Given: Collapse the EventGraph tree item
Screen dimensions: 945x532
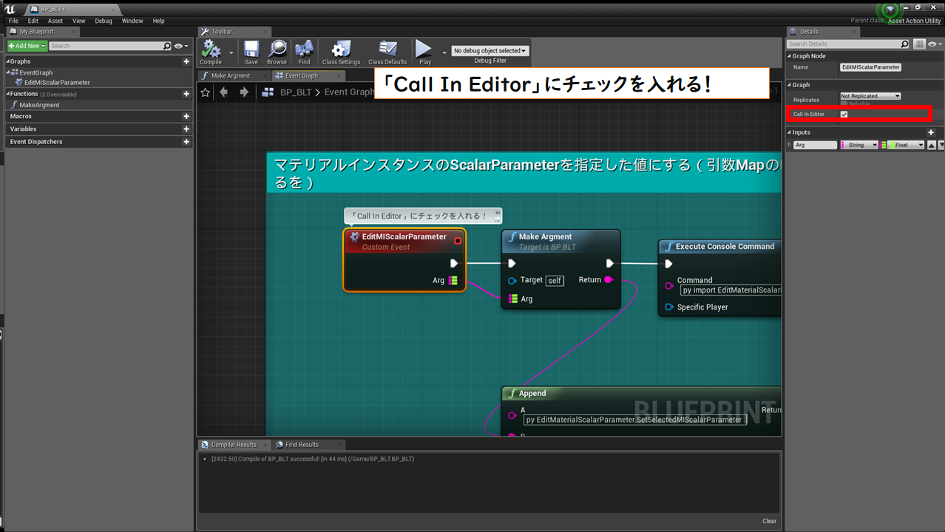Looking at the screenshot, I should click(x=7, y=73).
